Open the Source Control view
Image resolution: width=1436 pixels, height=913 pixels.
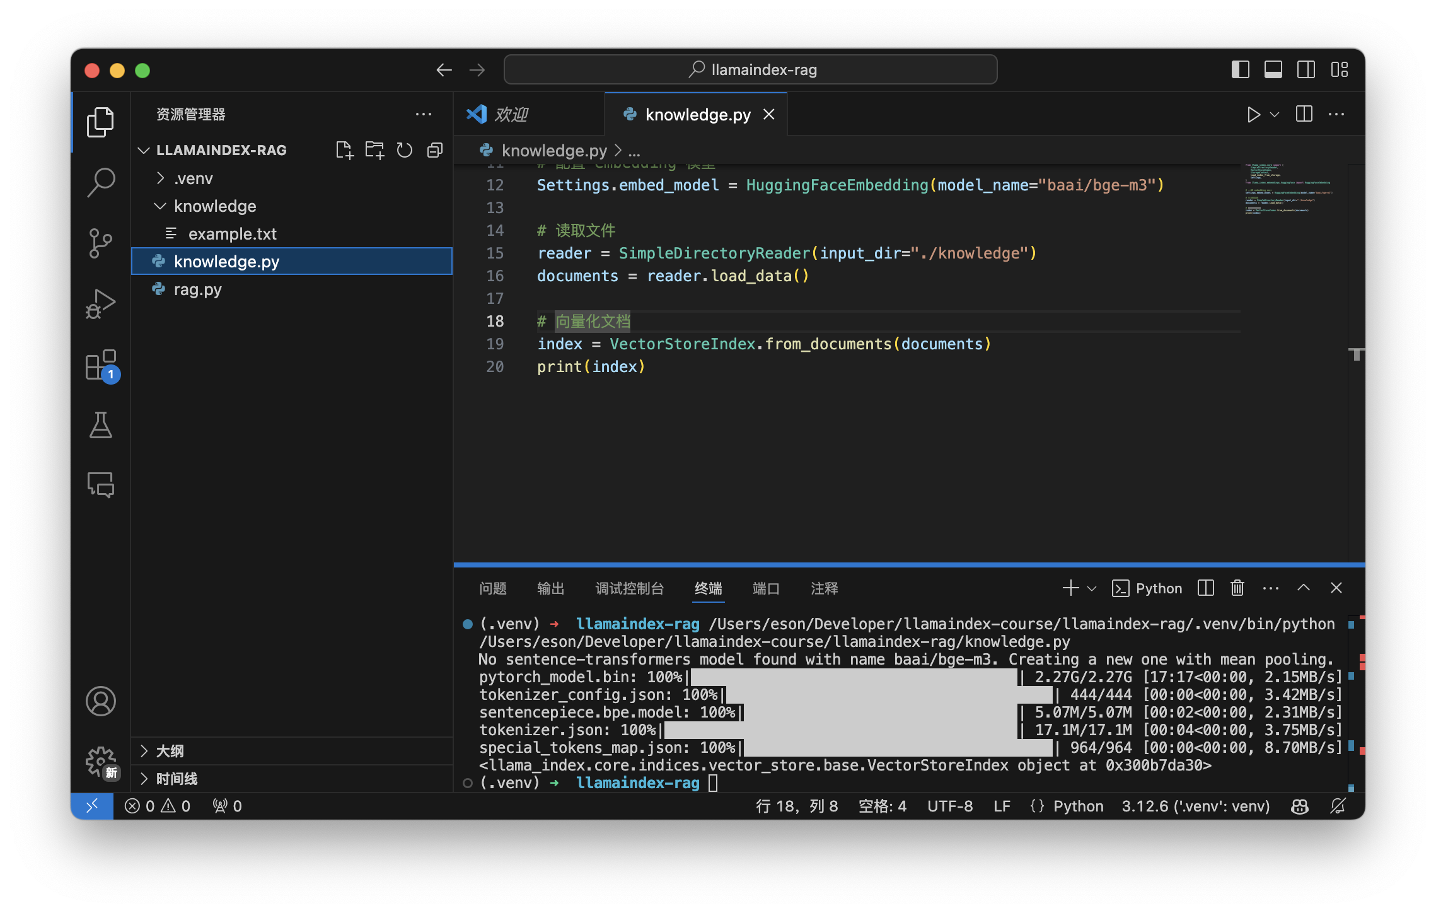[x=100, y=243]
